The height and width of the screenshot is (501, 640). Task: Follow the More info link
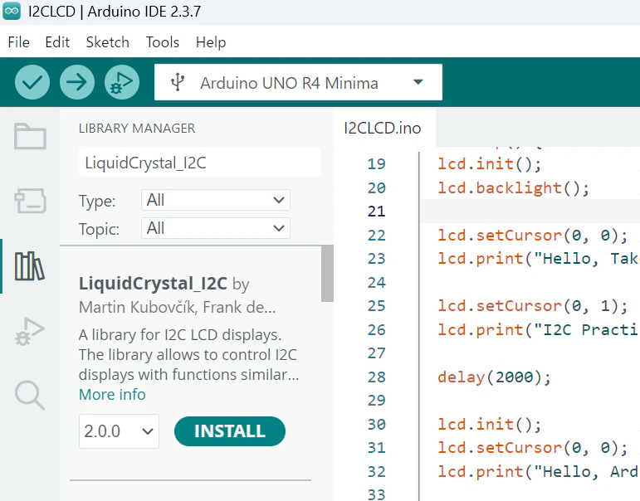(112, 395)
